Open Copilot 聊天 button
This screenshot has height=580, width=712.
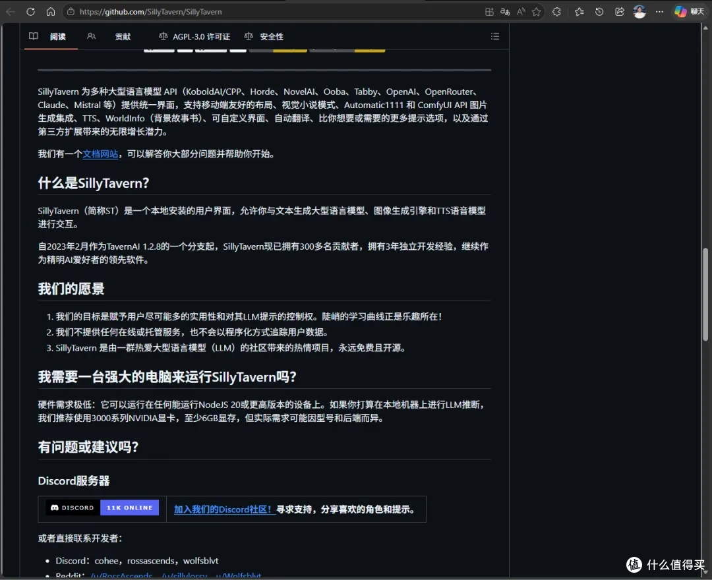(689, 12)
